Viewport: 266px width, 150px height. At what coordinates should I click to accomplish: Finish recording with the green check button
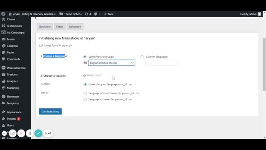38,133
